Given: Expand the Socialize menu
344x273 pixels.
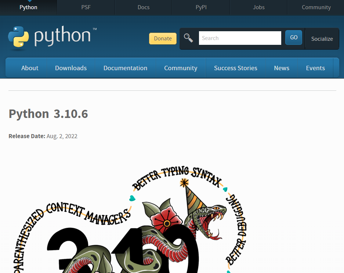Looking at the screenshot, I should coord(322,39).
